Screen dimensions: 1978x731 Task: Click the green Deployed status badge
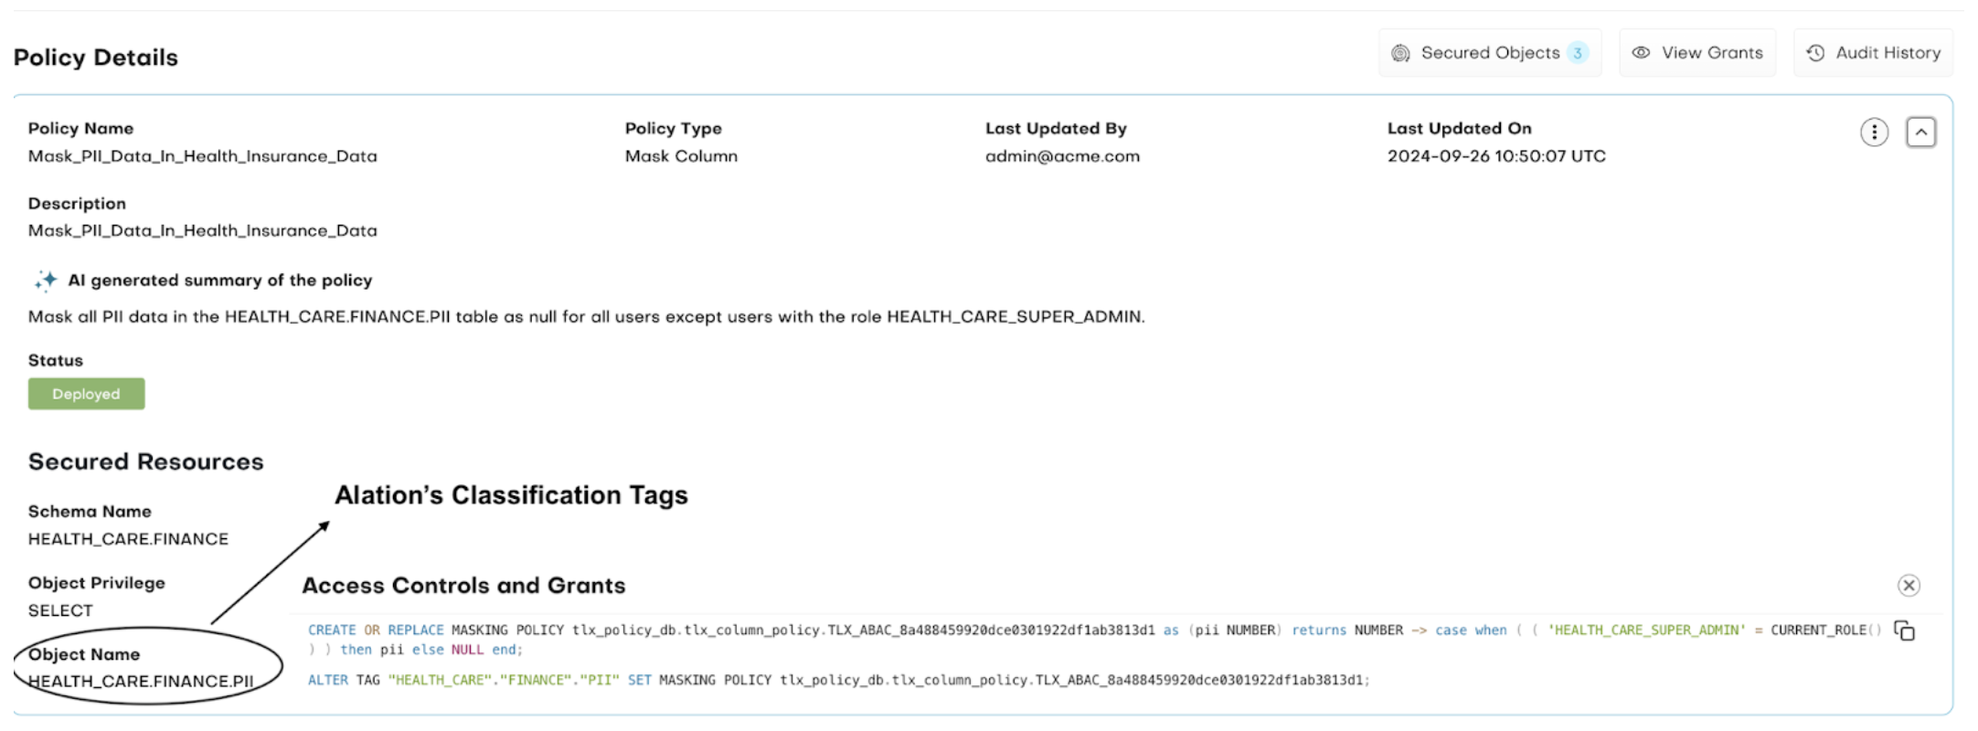(x=86, y=394)
